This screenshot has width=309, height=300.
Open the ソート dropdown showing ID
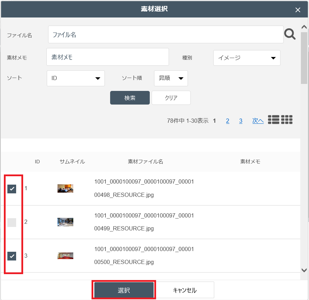point(76,78)
